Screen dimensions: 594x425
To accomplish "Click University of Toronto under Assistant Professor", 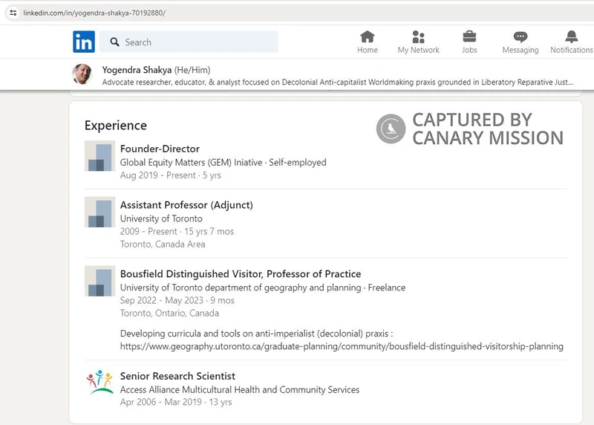I will click(x=161, y=218).
